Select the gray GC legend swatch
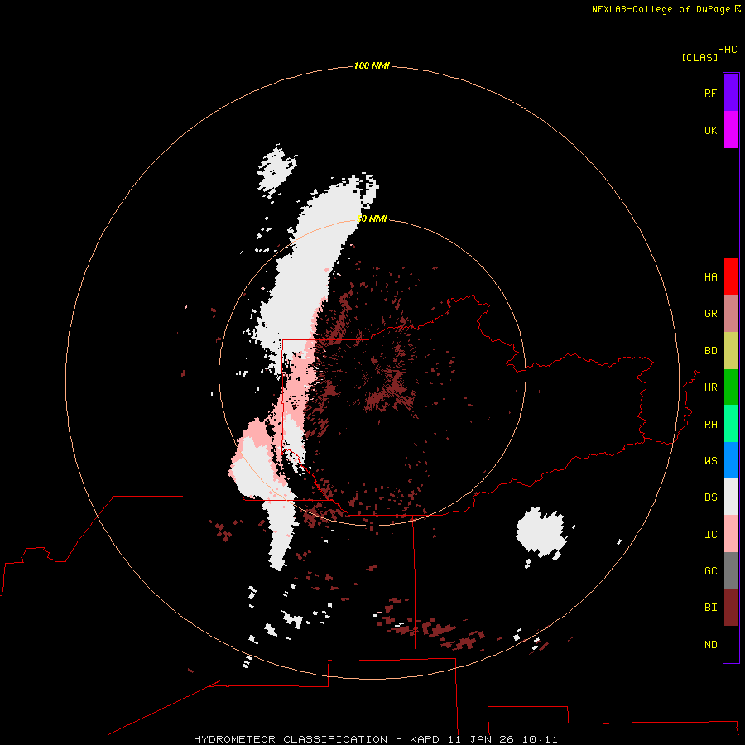Screen dimensions: 745x745 pyautogui.click(x=731, y=570)
